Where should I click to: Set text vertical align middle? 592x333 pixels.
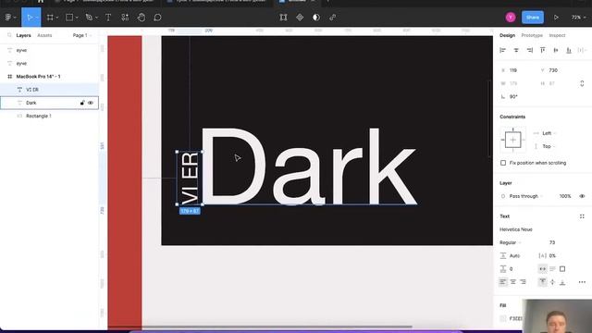(x=552, y=282)
